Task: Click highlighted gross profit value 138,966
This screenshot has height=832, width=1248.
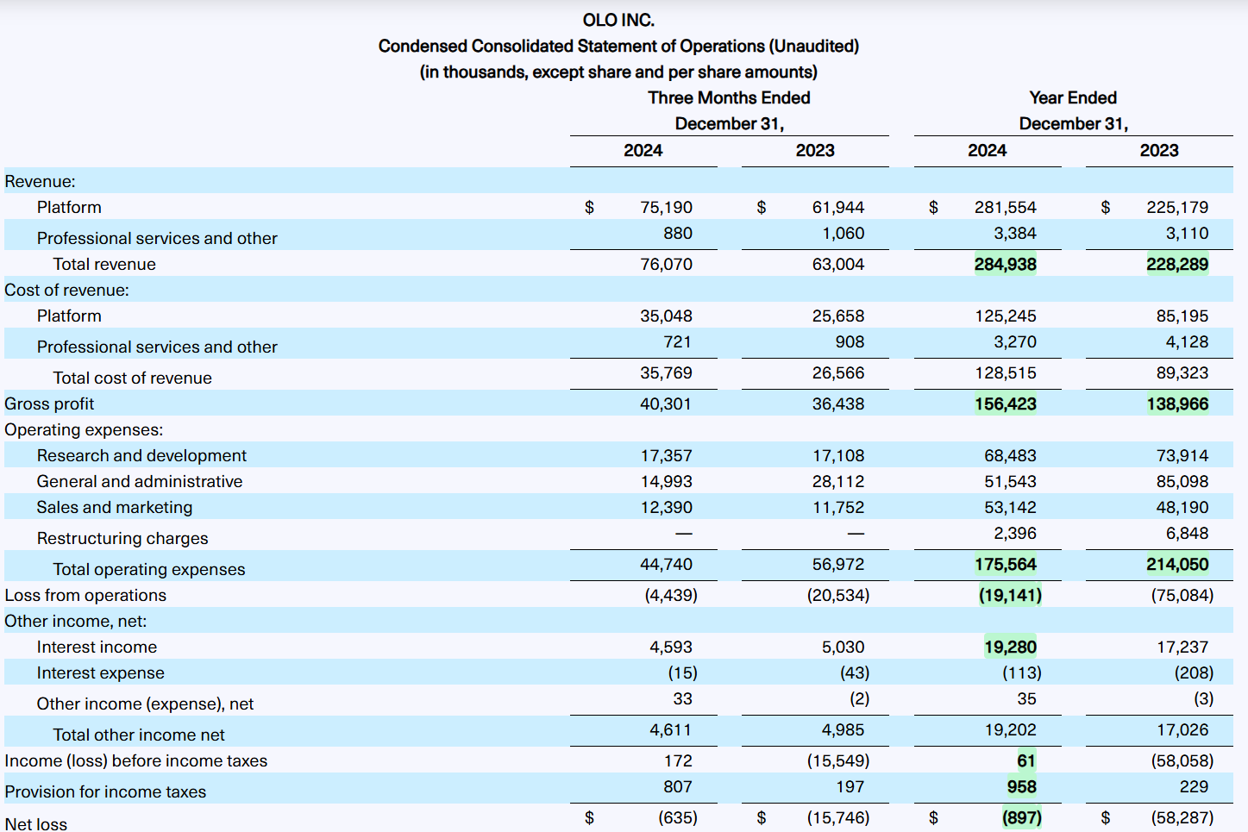Action: (x=1177, y=403)
